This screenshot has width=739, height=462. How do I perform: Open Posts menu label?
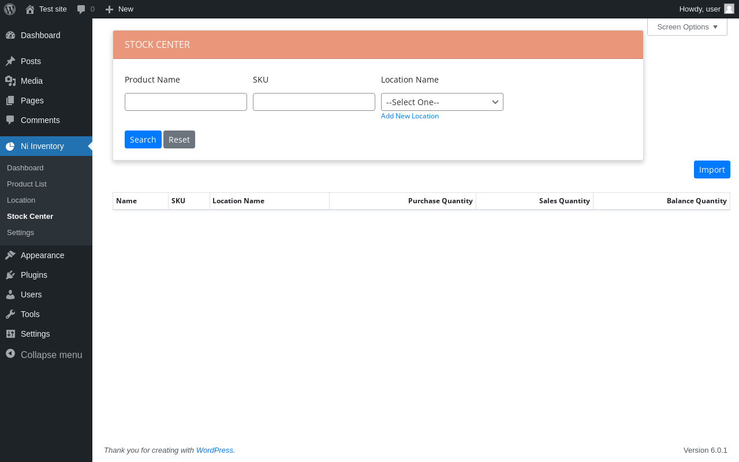coord(31,61)
